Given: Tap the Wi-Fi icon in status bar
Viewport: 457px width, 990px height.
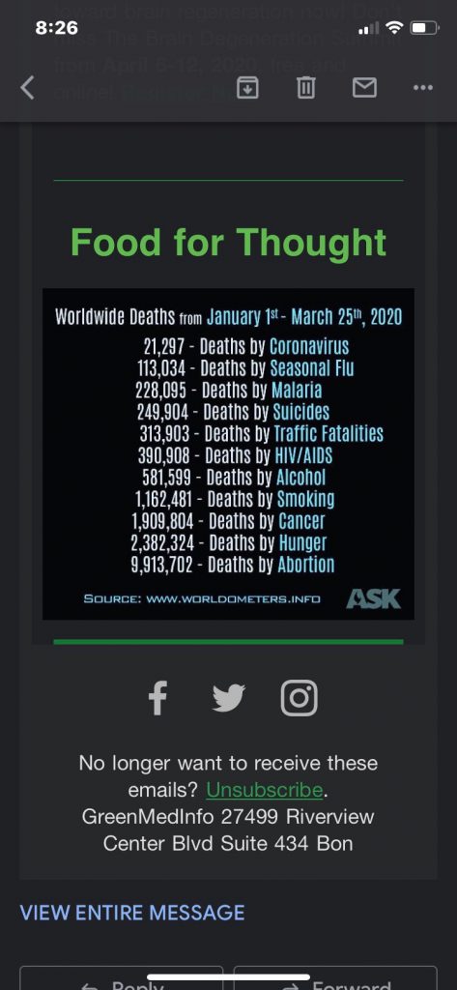Looking at the screenshot, I should (x=394, y=28).
